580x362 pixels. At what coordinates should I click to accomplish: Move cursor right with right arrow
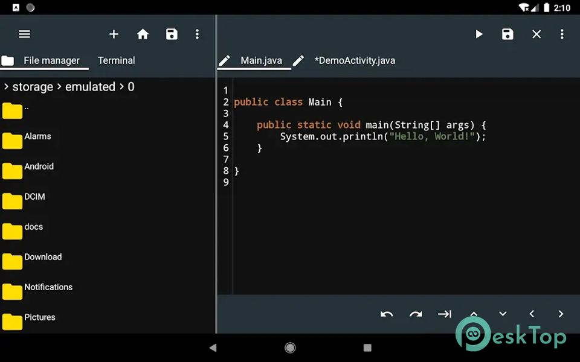[x=561, y=314]
